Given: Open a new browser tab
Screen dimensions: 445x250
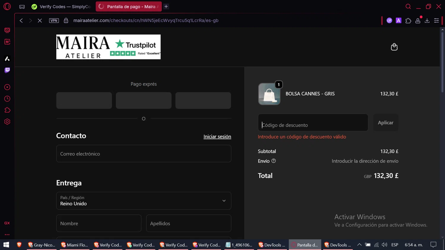Looking at the screenshot, I should [x=166, y=7].
